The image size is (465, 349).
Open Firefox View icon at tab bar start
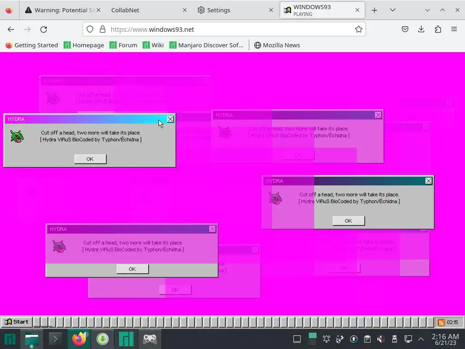point(9,10)
